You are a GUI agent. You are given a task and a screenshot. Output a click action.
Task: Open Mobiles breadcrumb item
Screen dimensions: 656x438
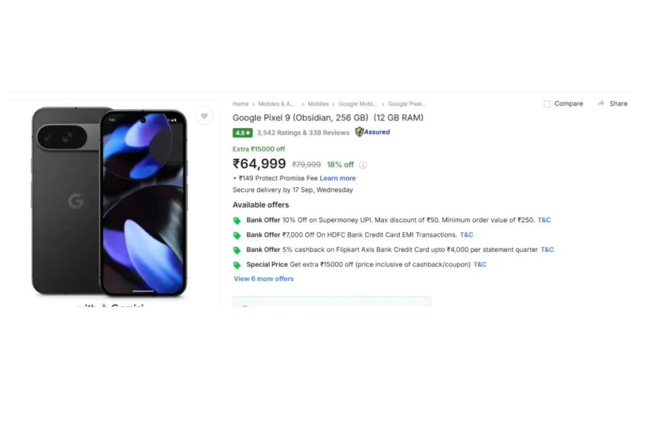[x=318, y=104]
